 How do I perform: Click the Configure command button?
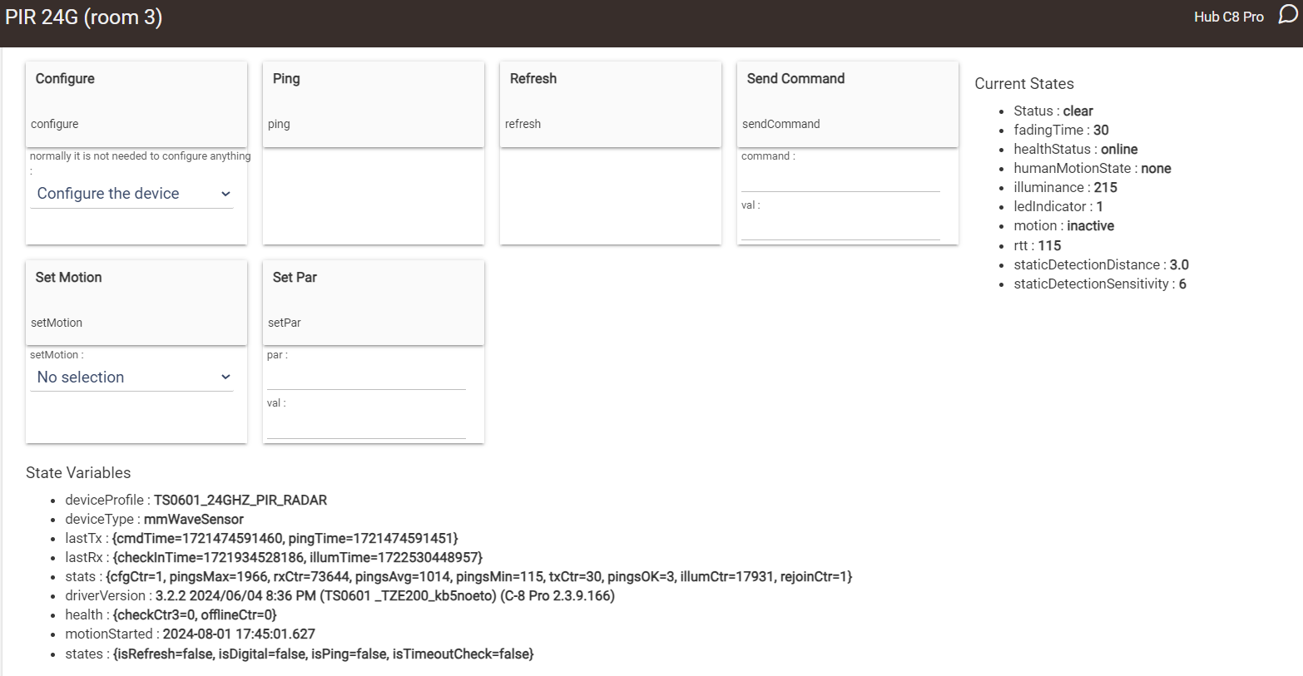click(136, 104)
